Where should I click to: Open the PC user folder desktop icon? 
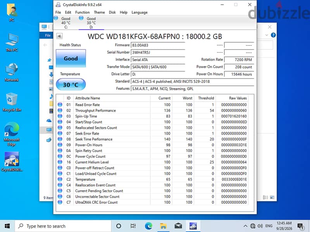[x=12, y=13]
